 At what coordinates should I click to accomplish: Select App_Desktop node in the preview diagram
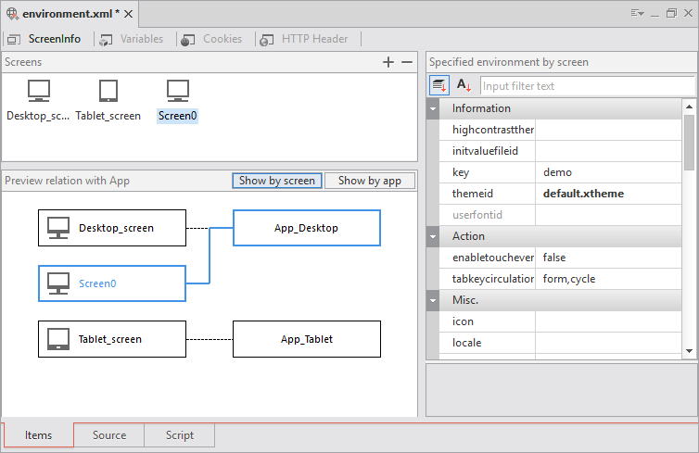point(306,227)
